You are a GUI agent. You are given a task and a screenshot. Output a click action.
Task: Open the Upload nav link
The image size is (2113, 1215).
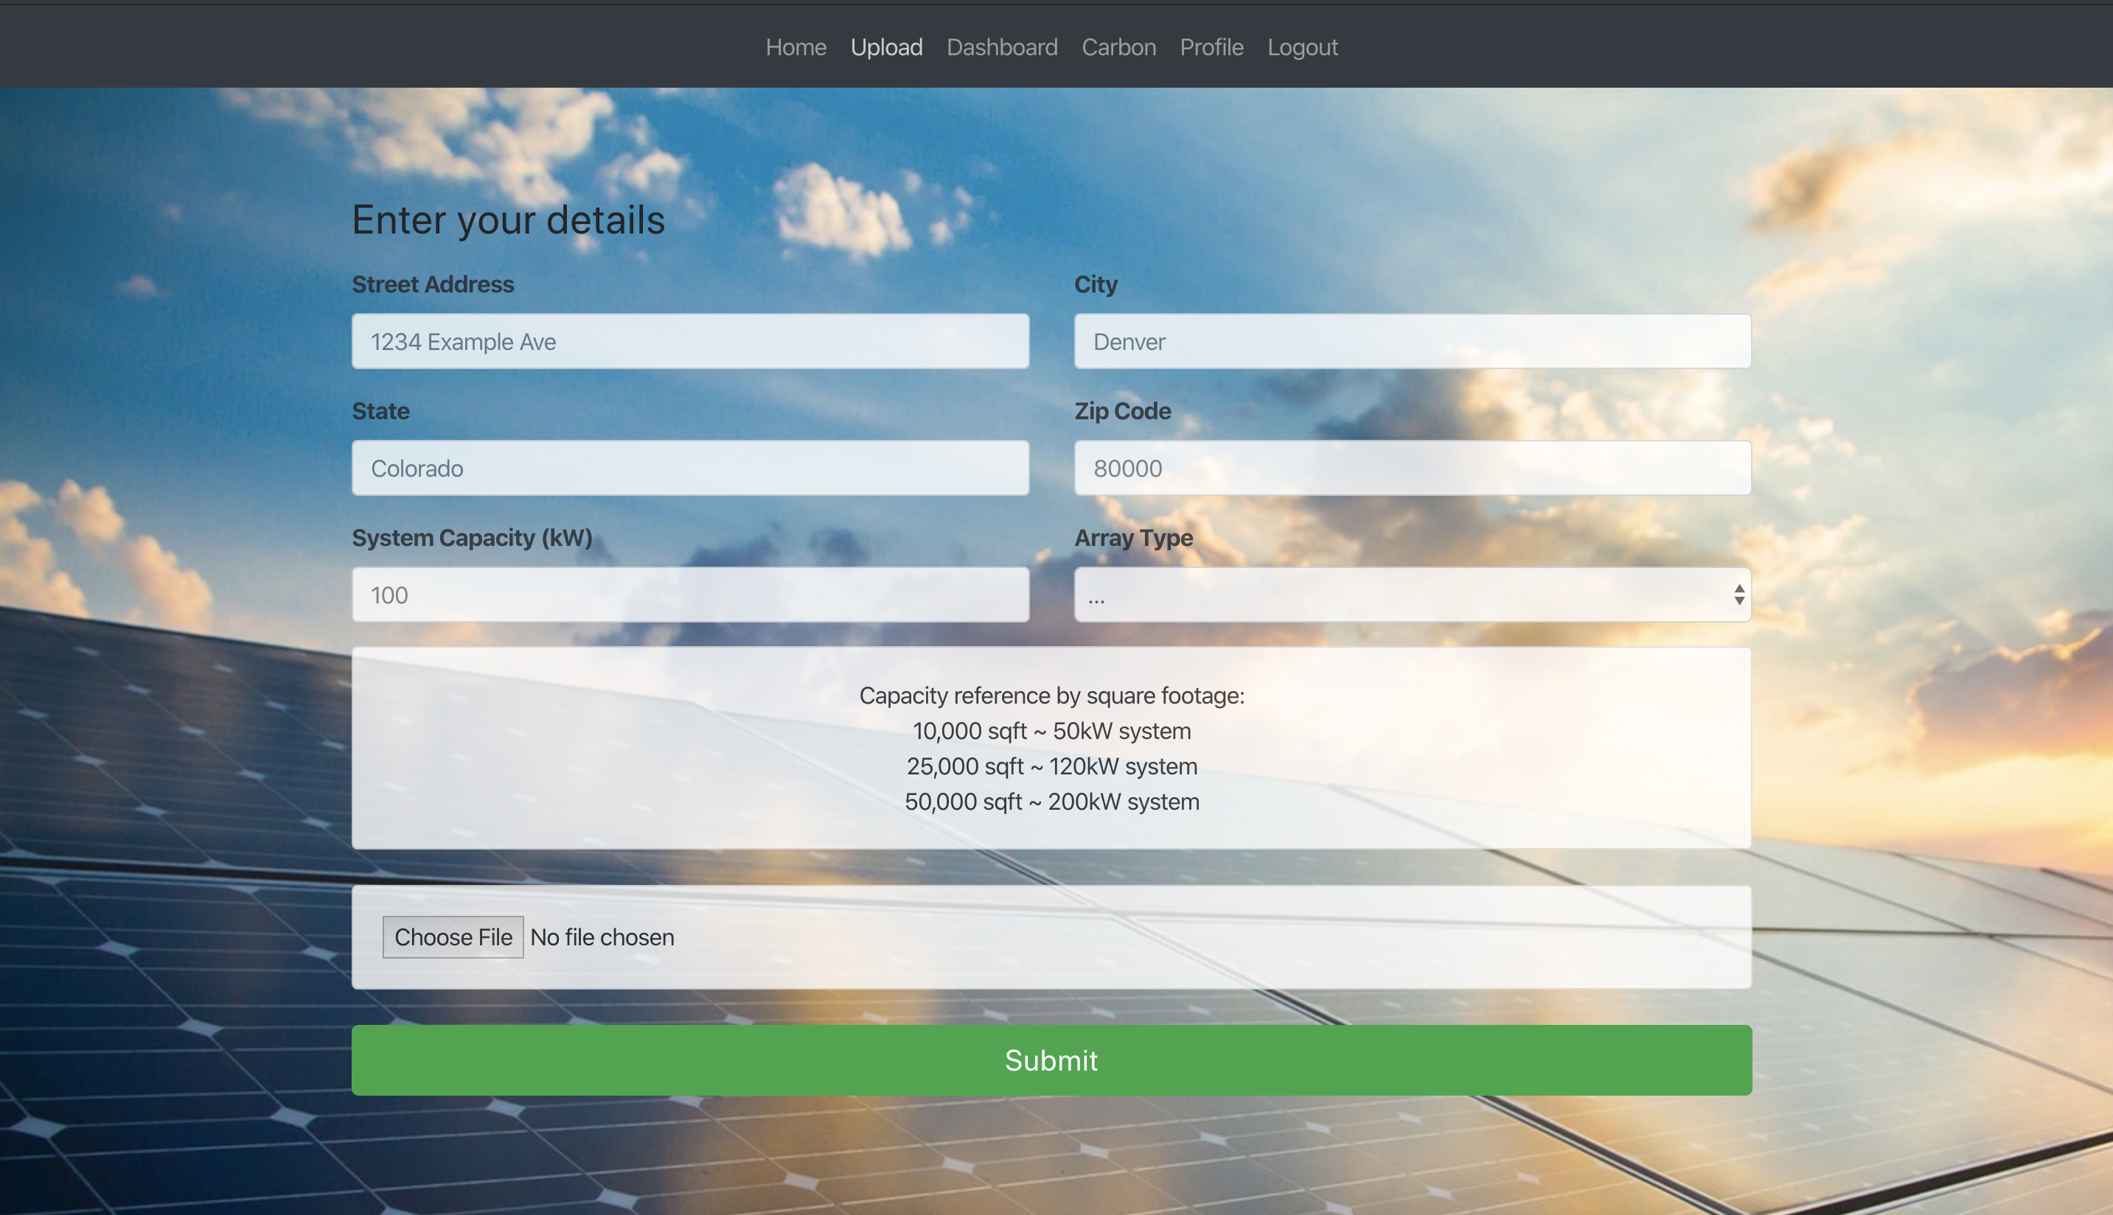[x=885, y=46]
